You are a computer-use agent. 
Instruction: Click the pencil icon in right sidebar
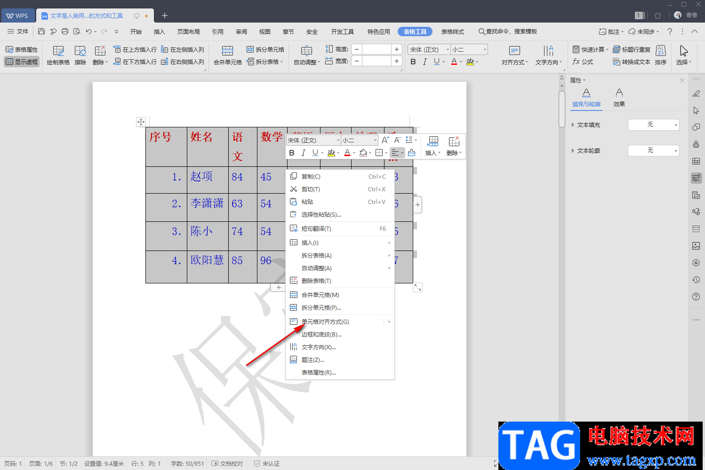pos(696,94)
